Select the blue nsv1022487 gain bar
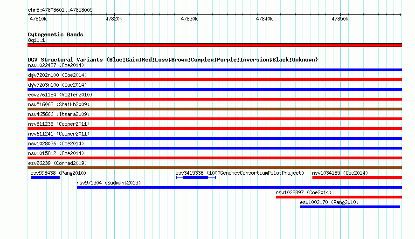Viewport: 415px width, 239px height. (214, 70)
